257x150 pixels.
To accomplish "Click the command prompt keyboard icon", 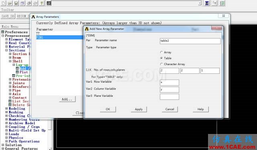I will 49,3.
